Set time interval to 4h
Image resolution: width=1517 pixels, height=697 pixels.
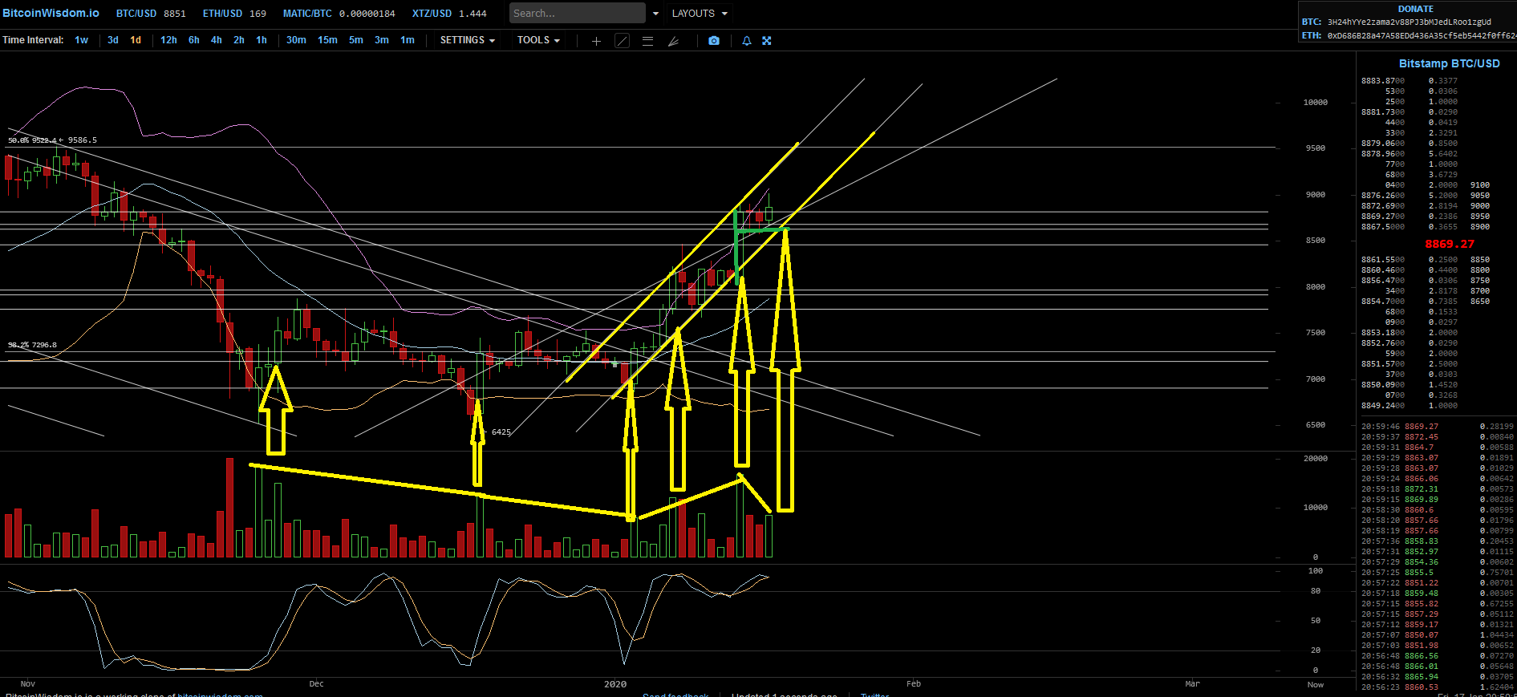coord(217,40)
